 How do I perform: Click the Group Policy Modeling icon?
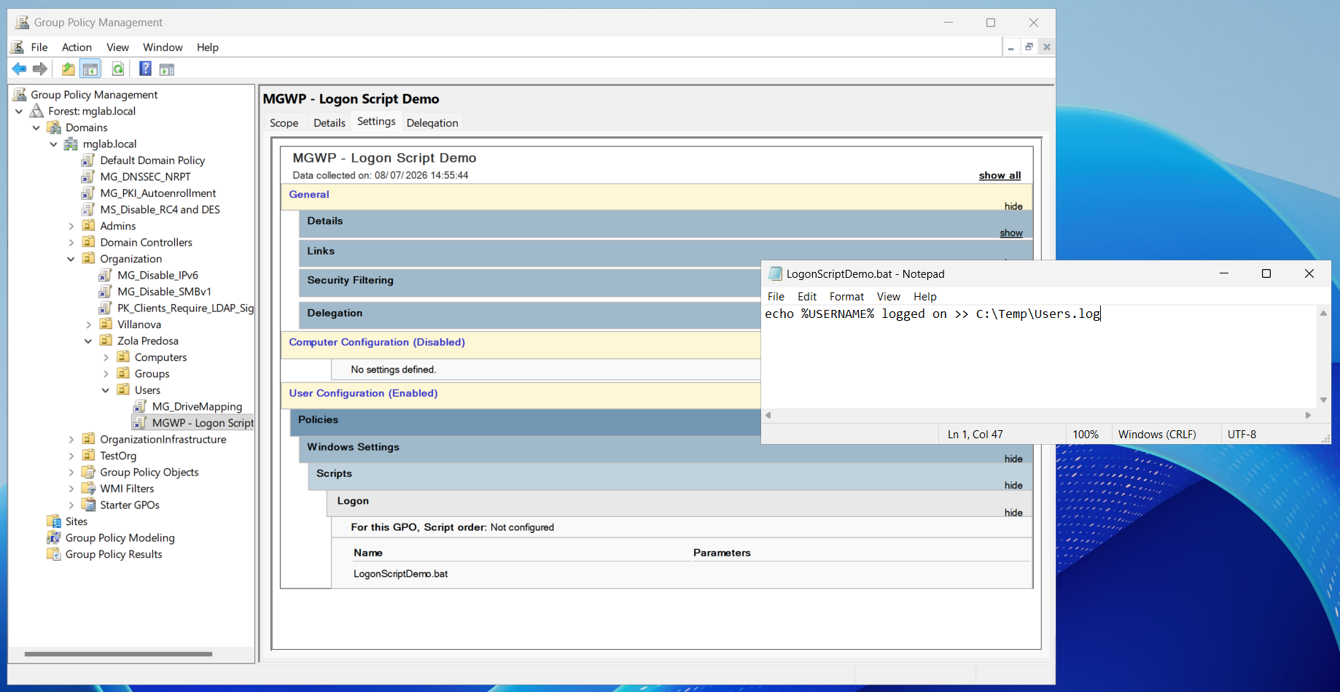coord(54,537)
